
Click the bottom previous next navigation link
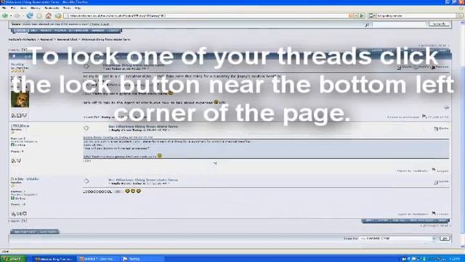tap(434, 226)
